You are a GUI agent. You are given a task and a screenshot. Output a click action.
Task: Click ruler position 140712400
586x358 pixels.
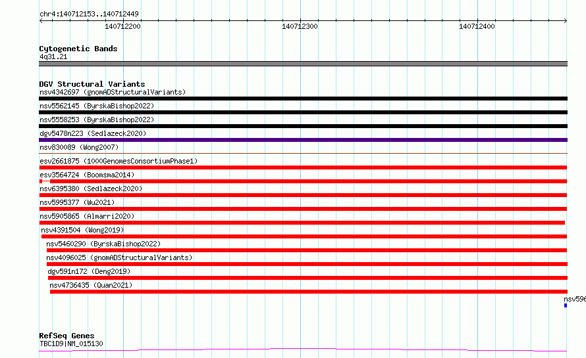[477, 26]
